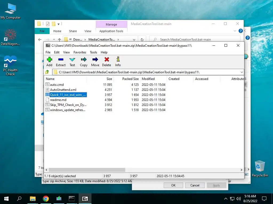Open Google Chrome from the taskbar
The width and height of the screenshot is (273, 204).
pos(46,199)
